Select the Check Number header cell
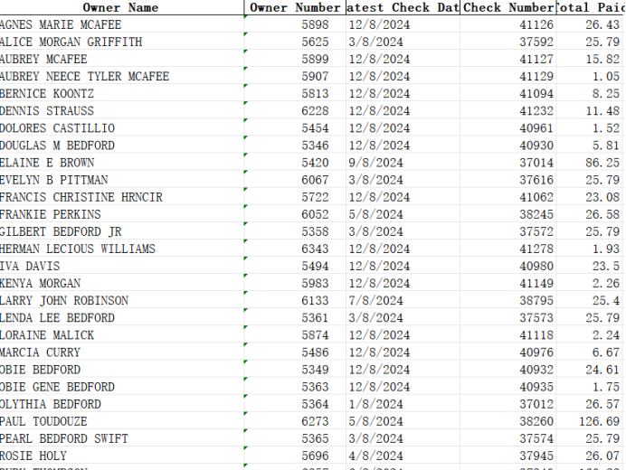626x470 pixels. [507, 7]
